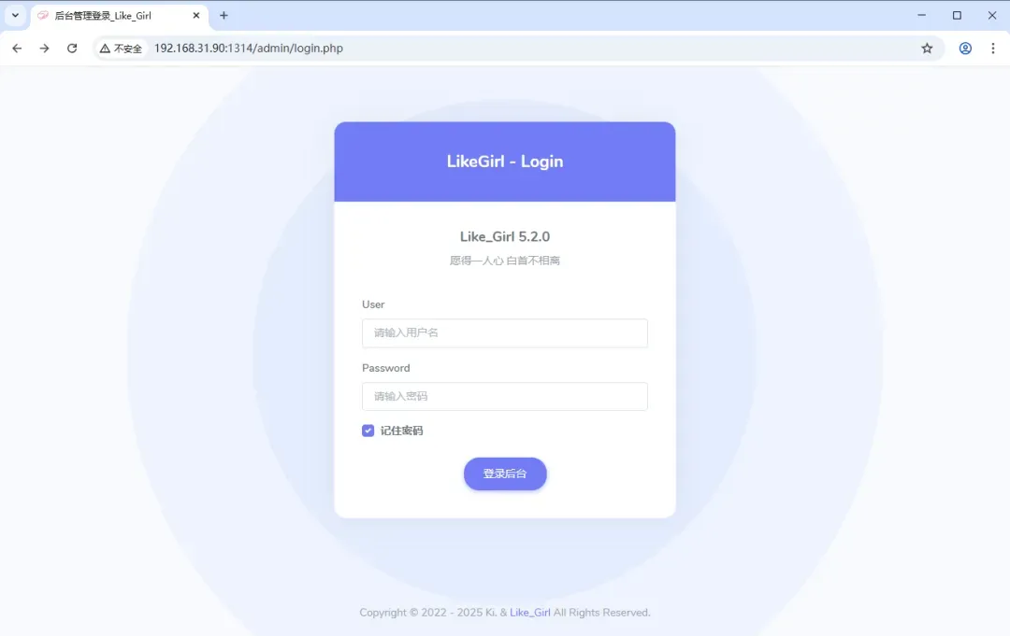This screenshot has width=1010, height=636.
Task: Click the 记住密码 label text
Action: [x=402, y=431]
